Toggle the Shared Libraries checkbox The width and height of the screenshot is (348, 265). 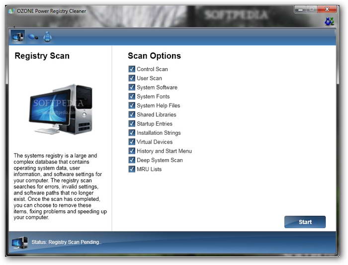(x=132, y=114)
